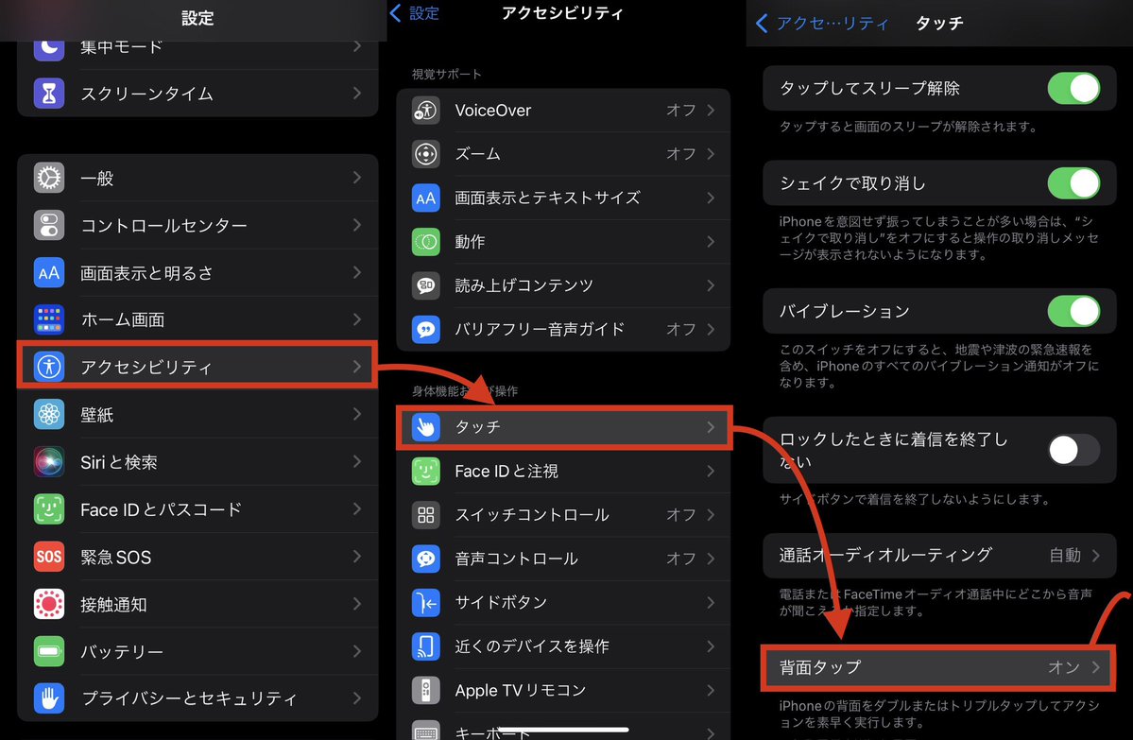Open the サイドボタン menu entry
The width and height of the screenshot is (1133, 740).
click(563, 602)
